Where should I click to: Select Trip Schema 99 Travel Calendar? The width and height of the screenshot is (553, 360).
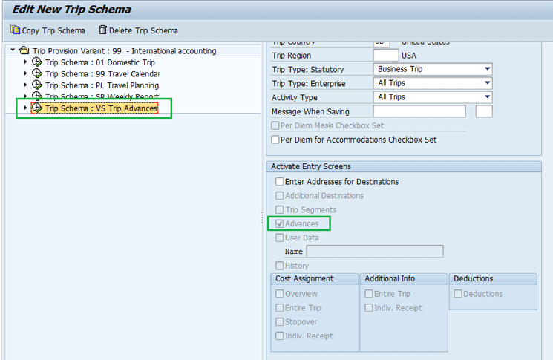pos(102,74)
